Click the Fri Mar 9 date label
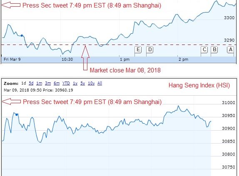239x176 pixels. [12, 59]
